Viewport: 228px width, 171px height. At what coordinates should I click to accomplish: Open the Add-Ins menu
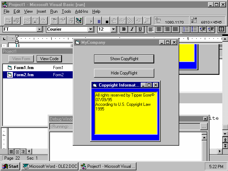click(x=82, y=11)
